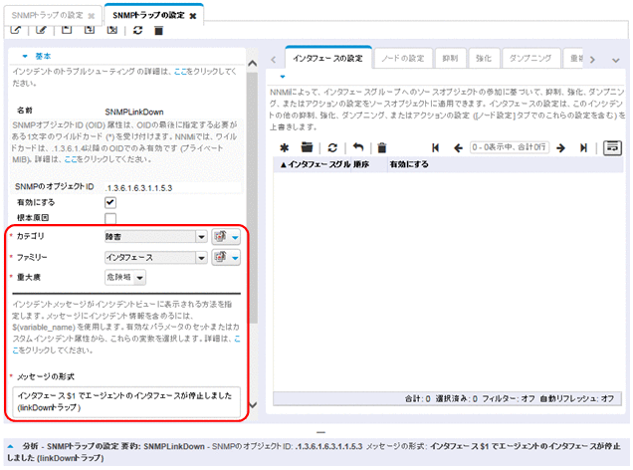This screenshot has height=470, width=633.
Task: Uncheck the 有効にする checkbox
Action: pos(110,202)
